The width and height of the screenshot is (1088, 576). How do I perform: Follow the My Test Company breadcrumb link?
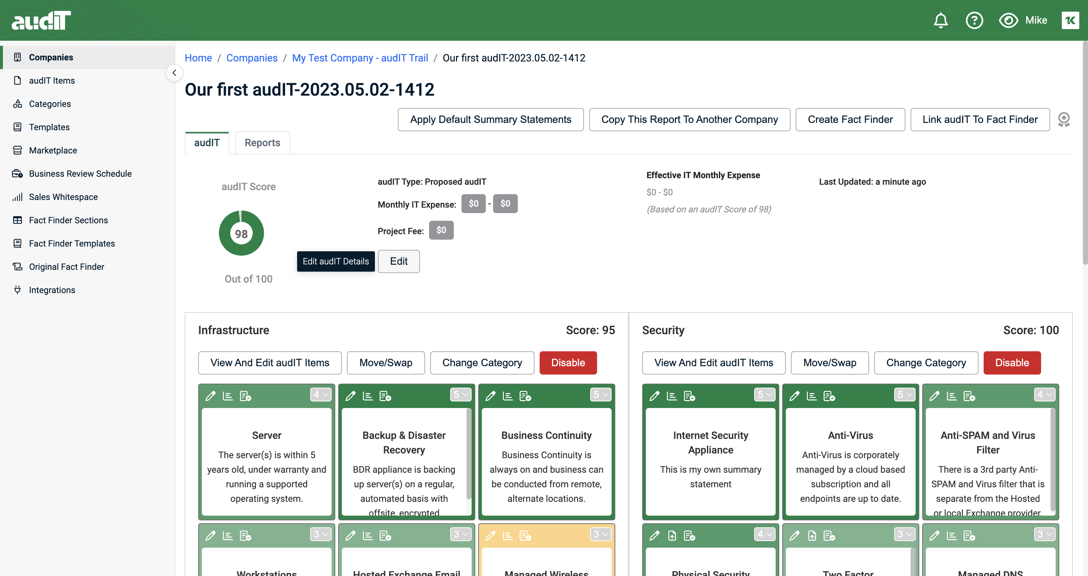(360, 58)
